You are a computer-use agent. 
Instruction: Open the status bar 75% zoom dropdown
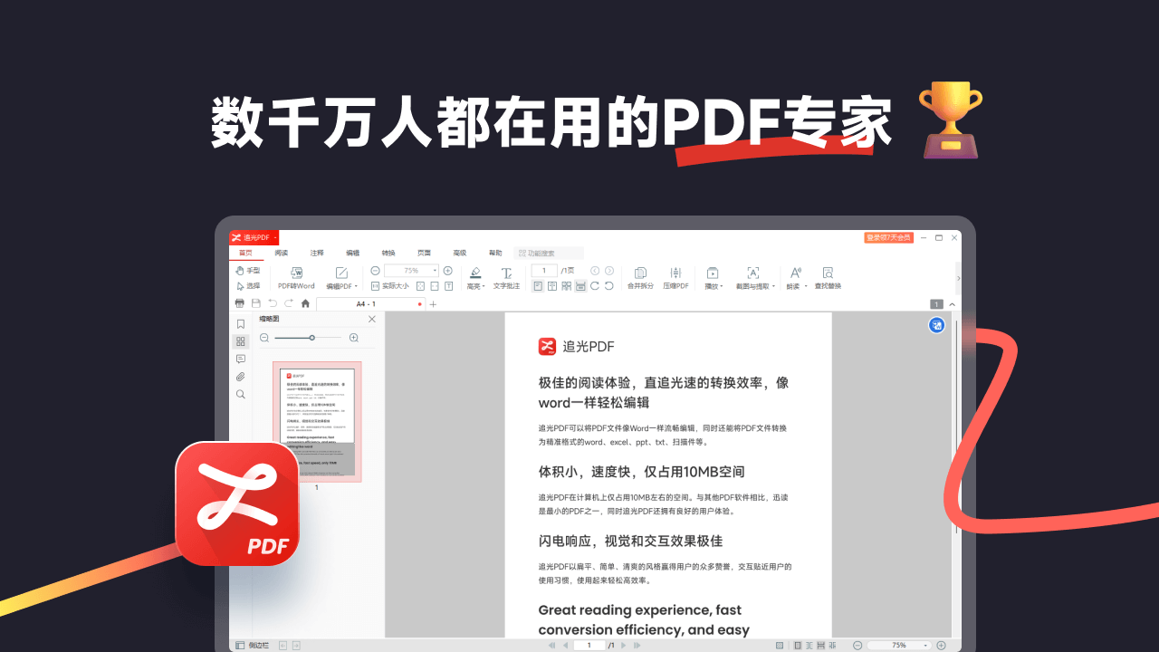pos(925,646)
